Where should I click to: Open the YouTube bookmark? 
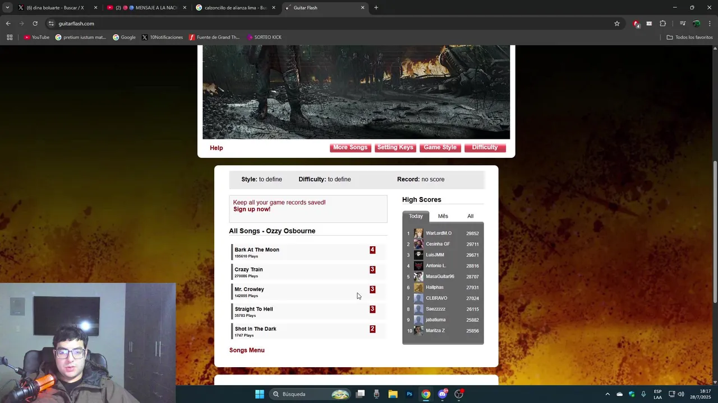click(36, 38)
